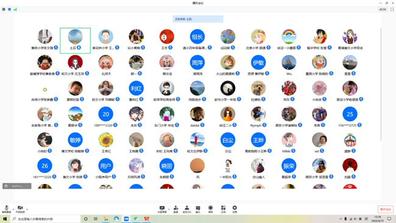Open the members list panel
The width and height of the screenshot is (396, 223).
187,209
